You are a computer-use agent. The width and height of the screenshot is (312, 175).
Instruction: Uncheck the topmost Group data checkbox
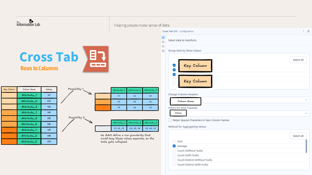[174, 65]
